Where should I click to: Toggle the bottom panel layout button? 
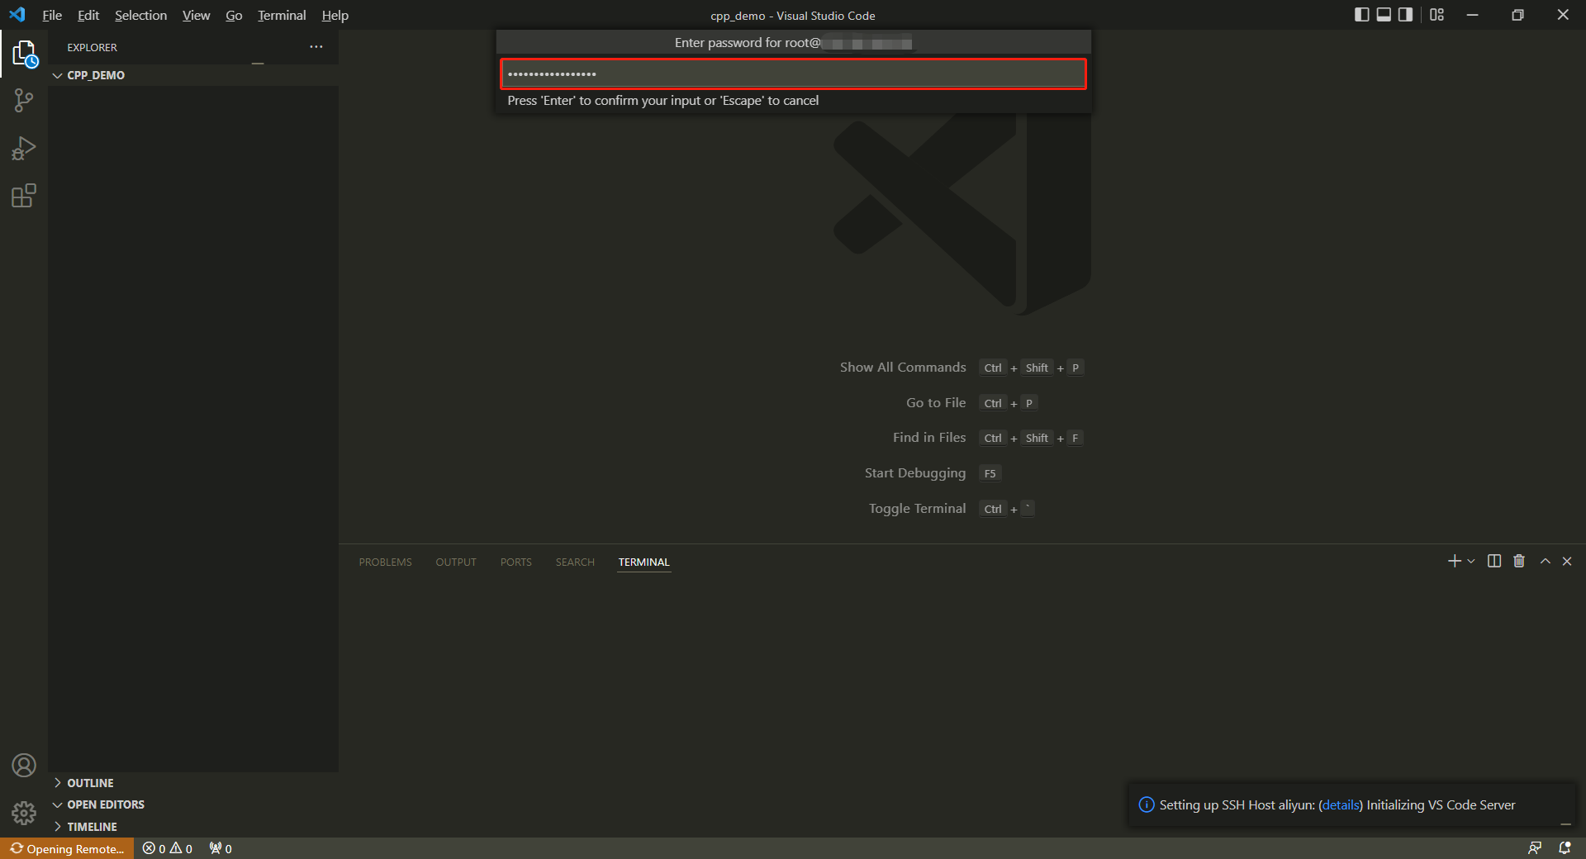tap(1384, 15)
